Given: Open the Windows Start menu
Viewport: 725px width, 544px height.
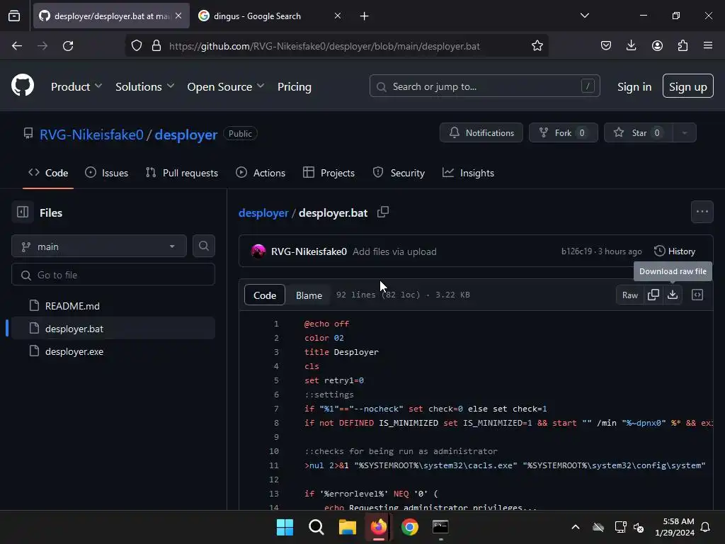Looking at the screenshot, I should 285,527.
